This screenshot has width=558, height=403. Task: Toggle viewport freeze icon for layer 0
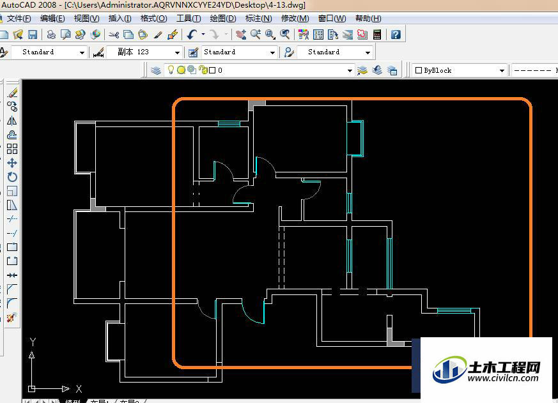pos(192,70)
